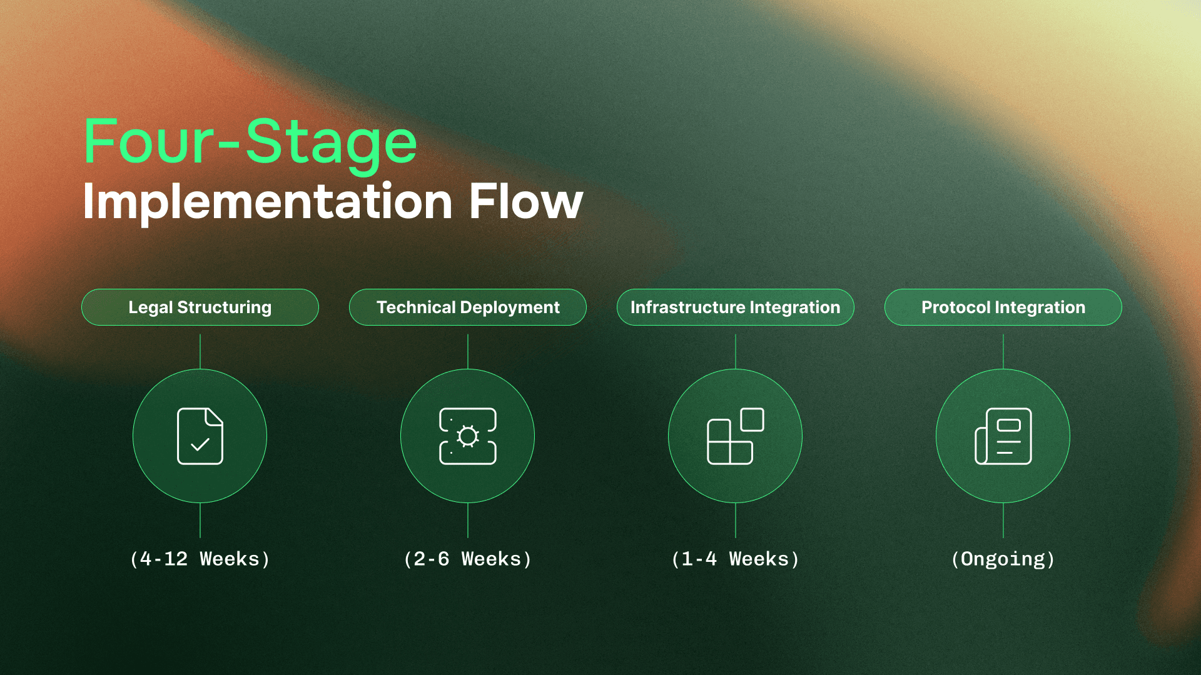The image size is (1201, 675).
Task: Click the green Four-Stage heading
Action: (x=250, y=142)
